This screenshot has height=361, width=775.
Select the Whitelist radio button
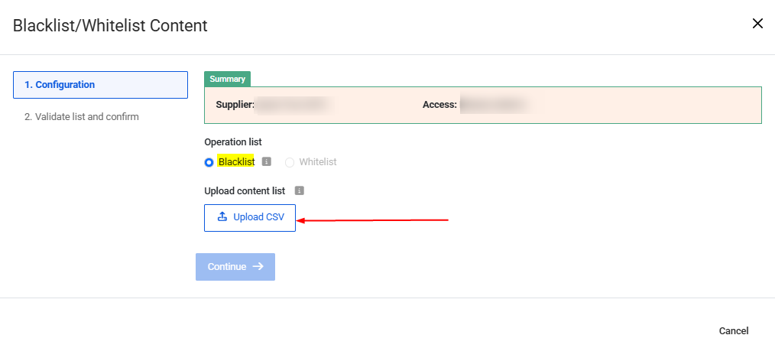pos(290,162)
